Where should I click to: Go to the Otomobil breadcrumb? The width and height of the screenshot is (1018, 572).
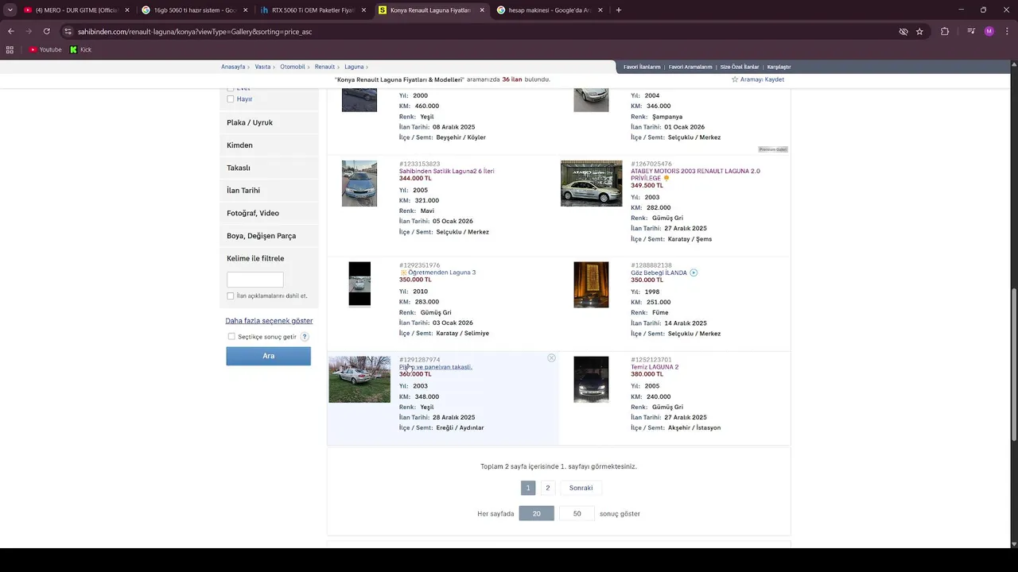pyautogui.click(x=293, y=67)
